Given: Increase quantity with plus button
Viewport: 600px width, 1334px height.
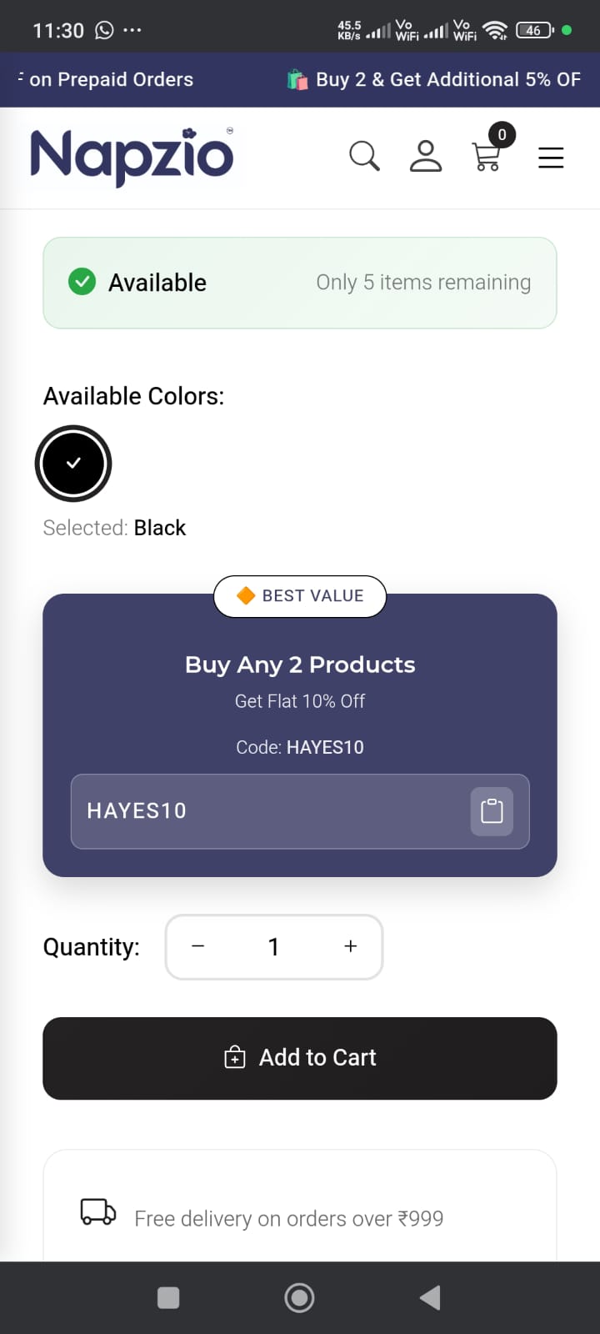Looking at the screenshot, I should [x=351, y=946].
